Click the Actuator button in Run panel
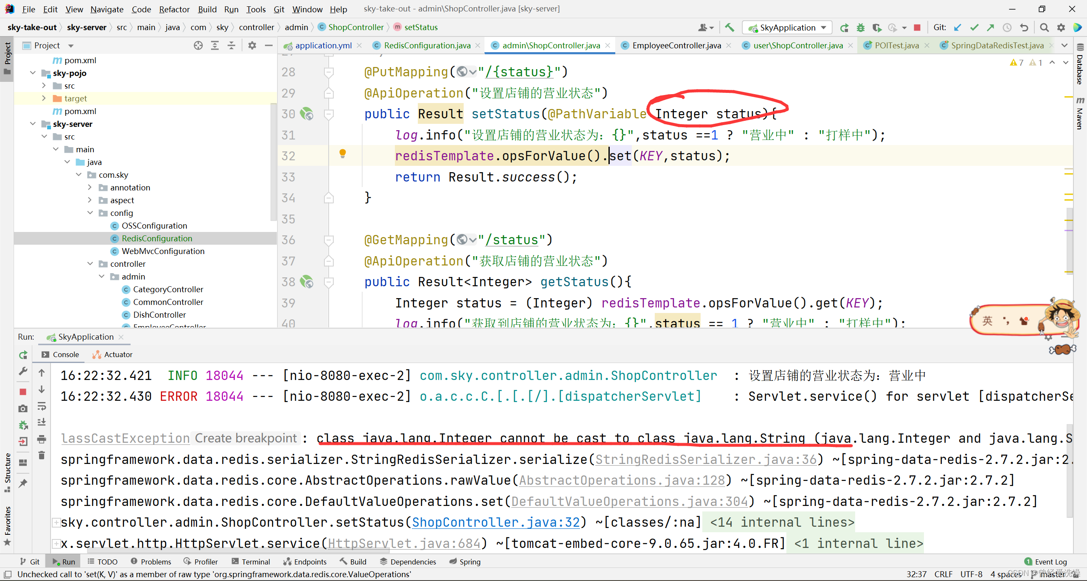Screen dimensions: 1087x581 point(116,354)
